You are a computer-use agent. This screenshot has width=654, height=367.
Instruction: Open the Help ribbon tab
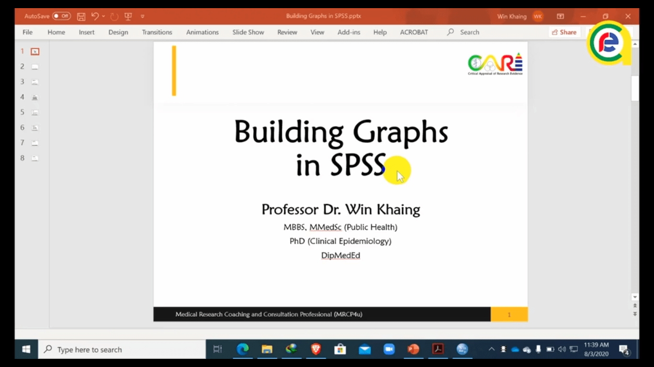(x=380, y=32)
